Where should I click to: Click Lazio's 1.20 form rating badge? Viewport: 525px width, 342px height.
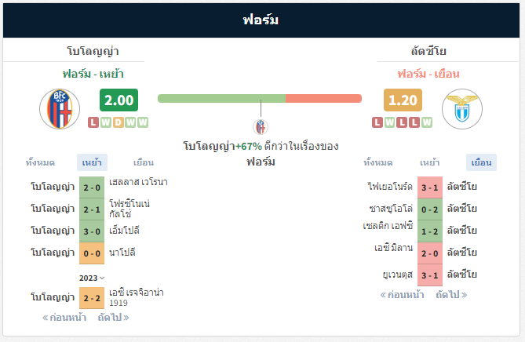tap(403, 100)
